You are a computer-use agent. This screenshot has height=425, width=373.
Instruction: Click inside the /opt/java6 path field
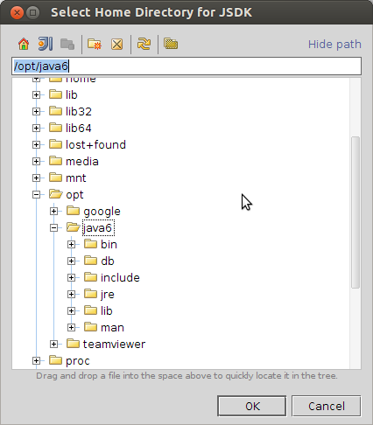(x=186, y=66)
